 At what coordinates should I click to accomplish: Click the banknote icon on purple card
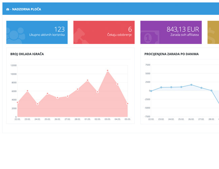pyautogui.click(x=150, y=37)
